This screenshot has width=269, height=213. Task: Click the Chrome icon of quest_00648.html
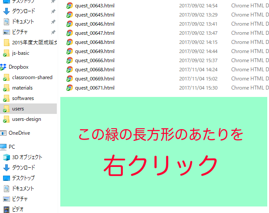(69, 42)
